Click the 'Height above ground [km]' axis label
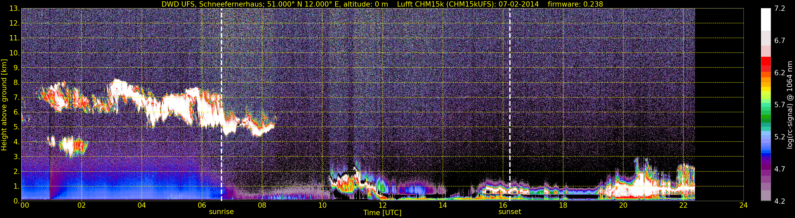Screen dimensions: 795x218 coord(4,105)
